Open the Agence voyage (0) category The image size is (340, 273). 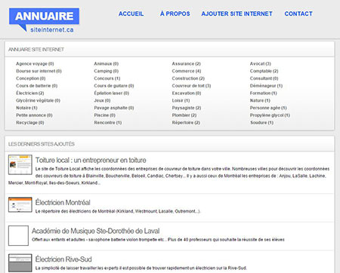(35, 63)
